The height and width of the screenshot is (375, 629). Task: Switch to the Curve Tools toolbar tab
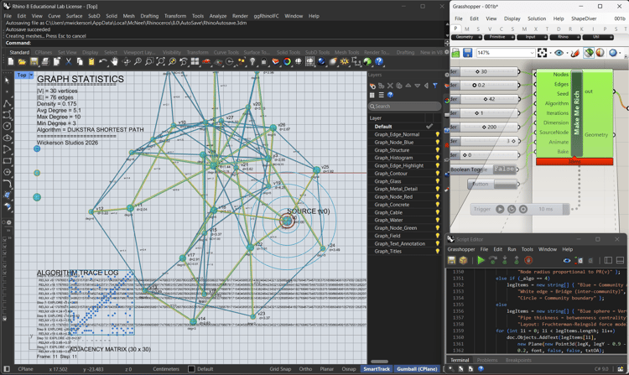tap(226, 52)
